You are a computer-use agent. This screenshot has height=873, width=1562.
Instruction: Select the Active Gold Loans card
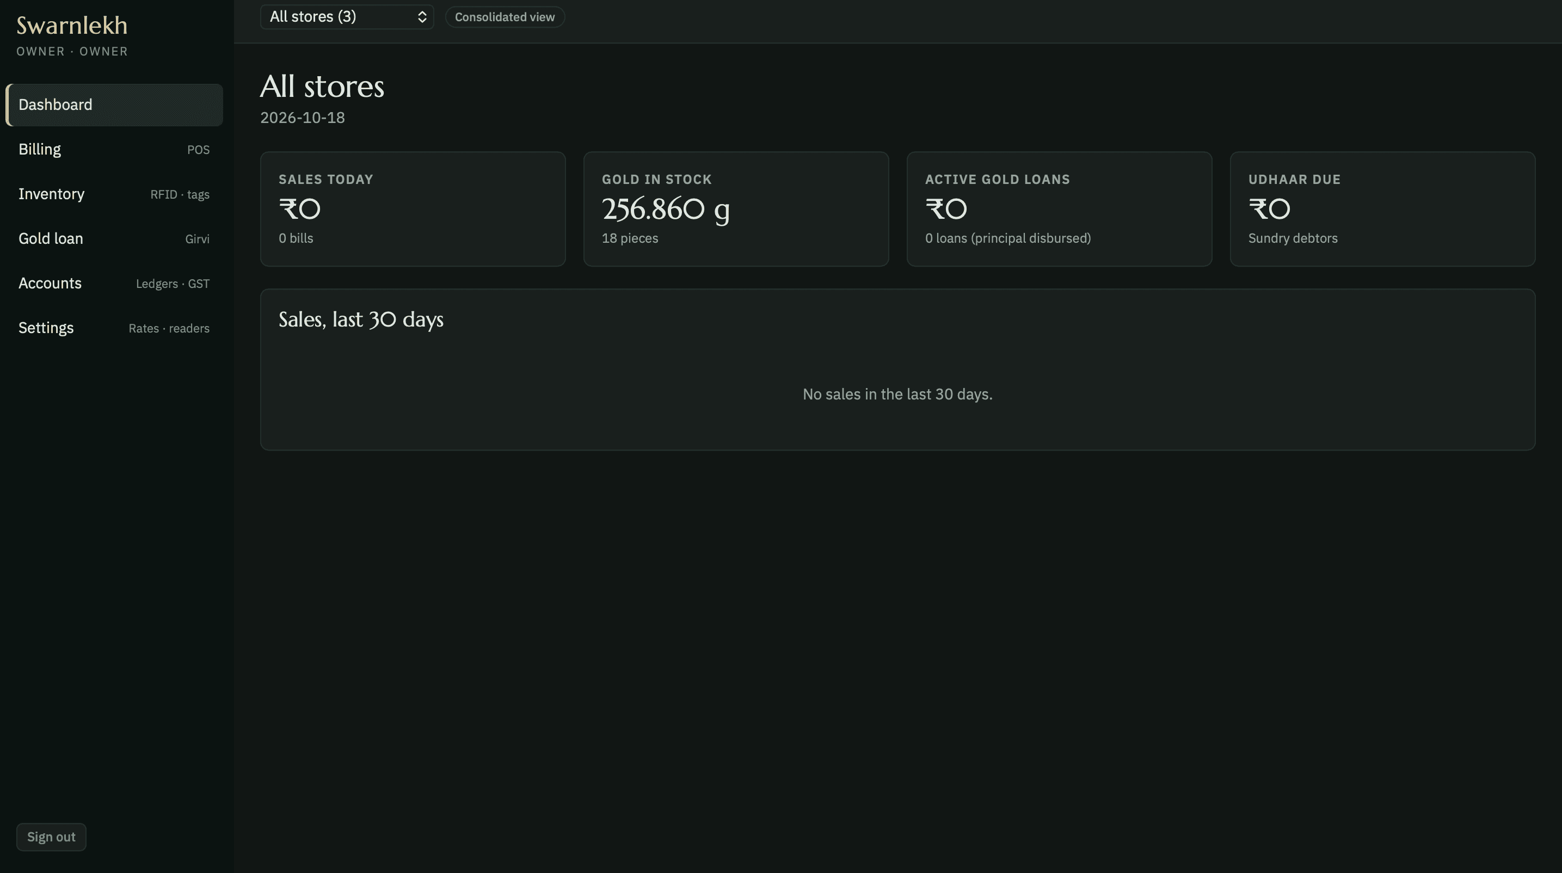coord(1059,209)
